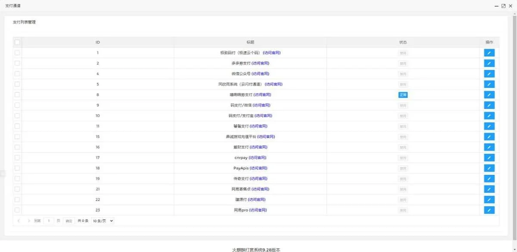Check the box for row ID 1

pyautogui.click(x=17, y=53)
